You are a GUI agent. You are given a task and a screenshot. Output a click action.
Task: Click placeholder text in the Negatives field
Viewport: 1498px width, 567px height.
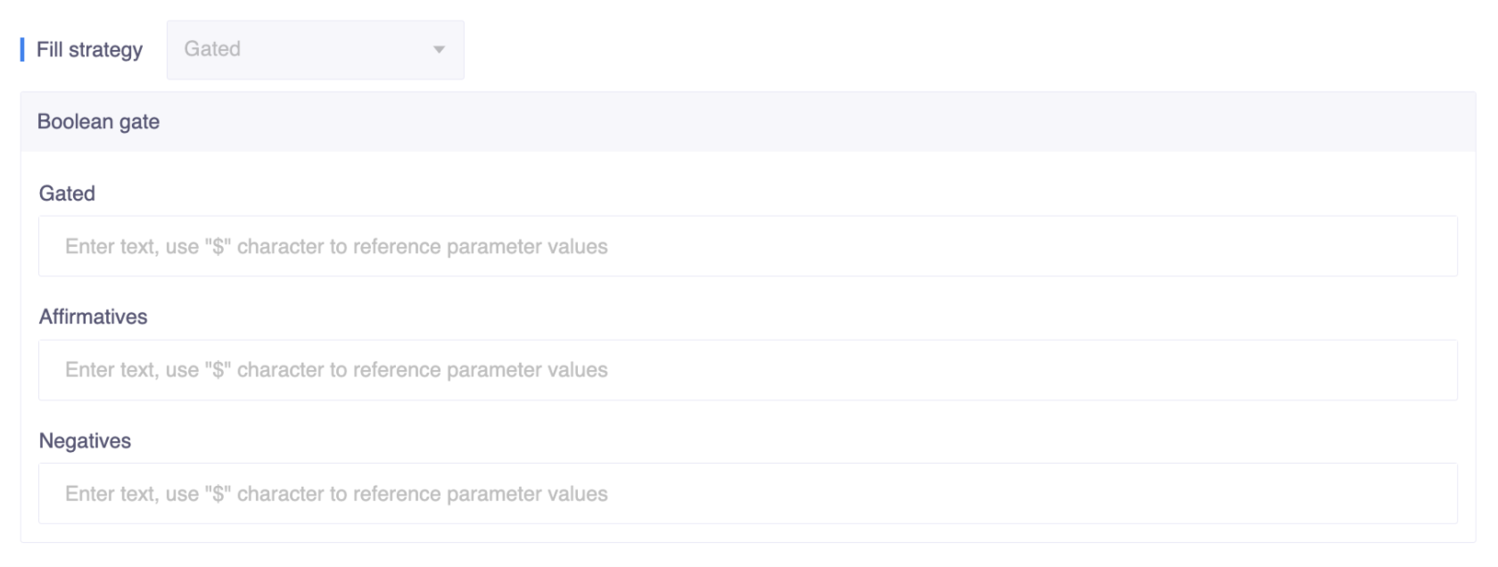(336, 494)
